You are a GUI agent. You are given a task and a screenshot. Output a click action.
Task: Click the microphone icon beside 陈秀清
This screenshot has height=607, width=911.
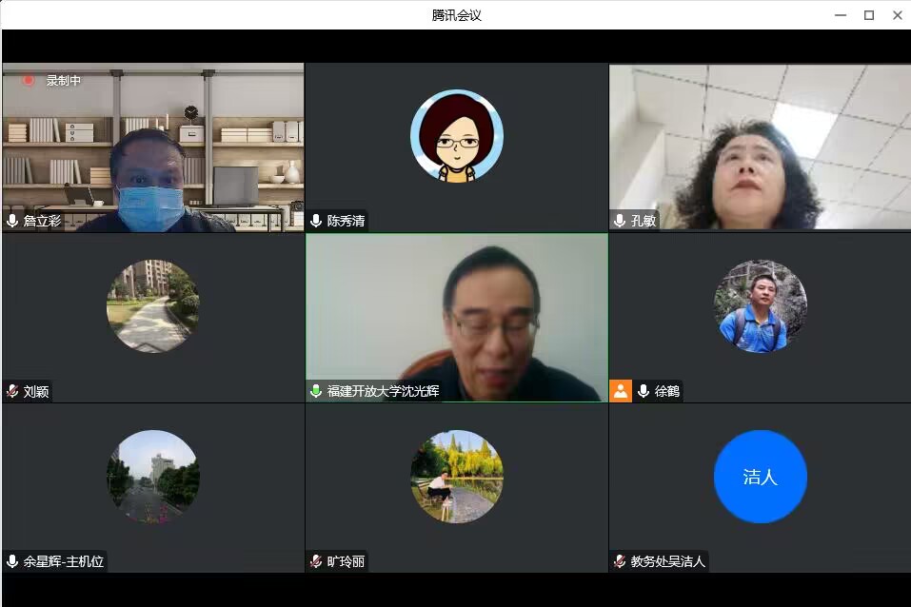[x=316, y=221]
